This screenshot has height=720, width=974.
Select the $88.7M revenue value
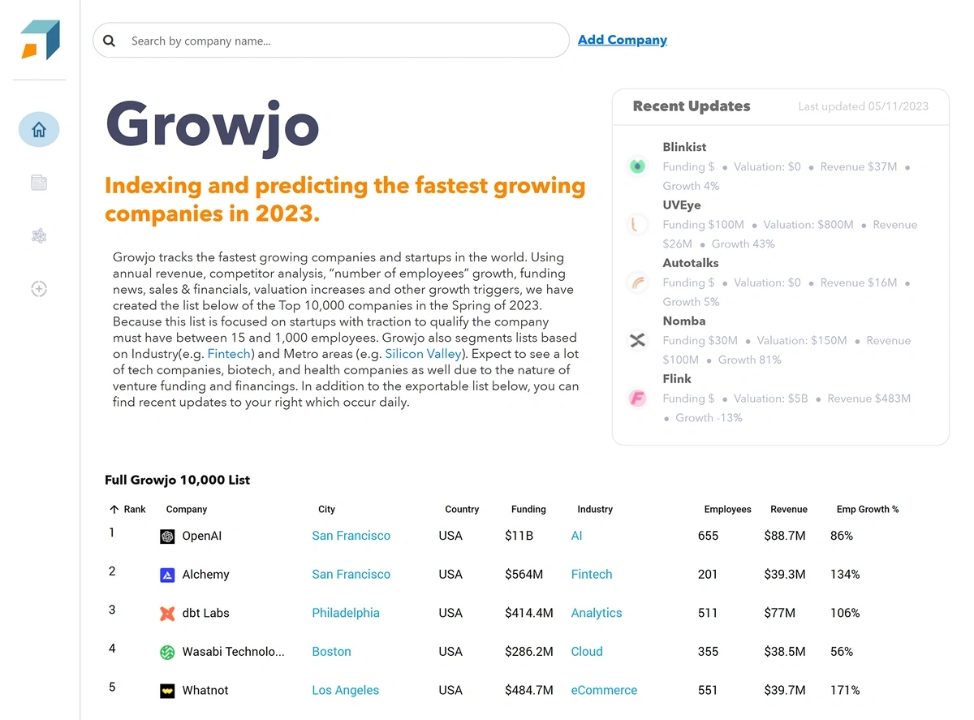(x=785, y=536)
